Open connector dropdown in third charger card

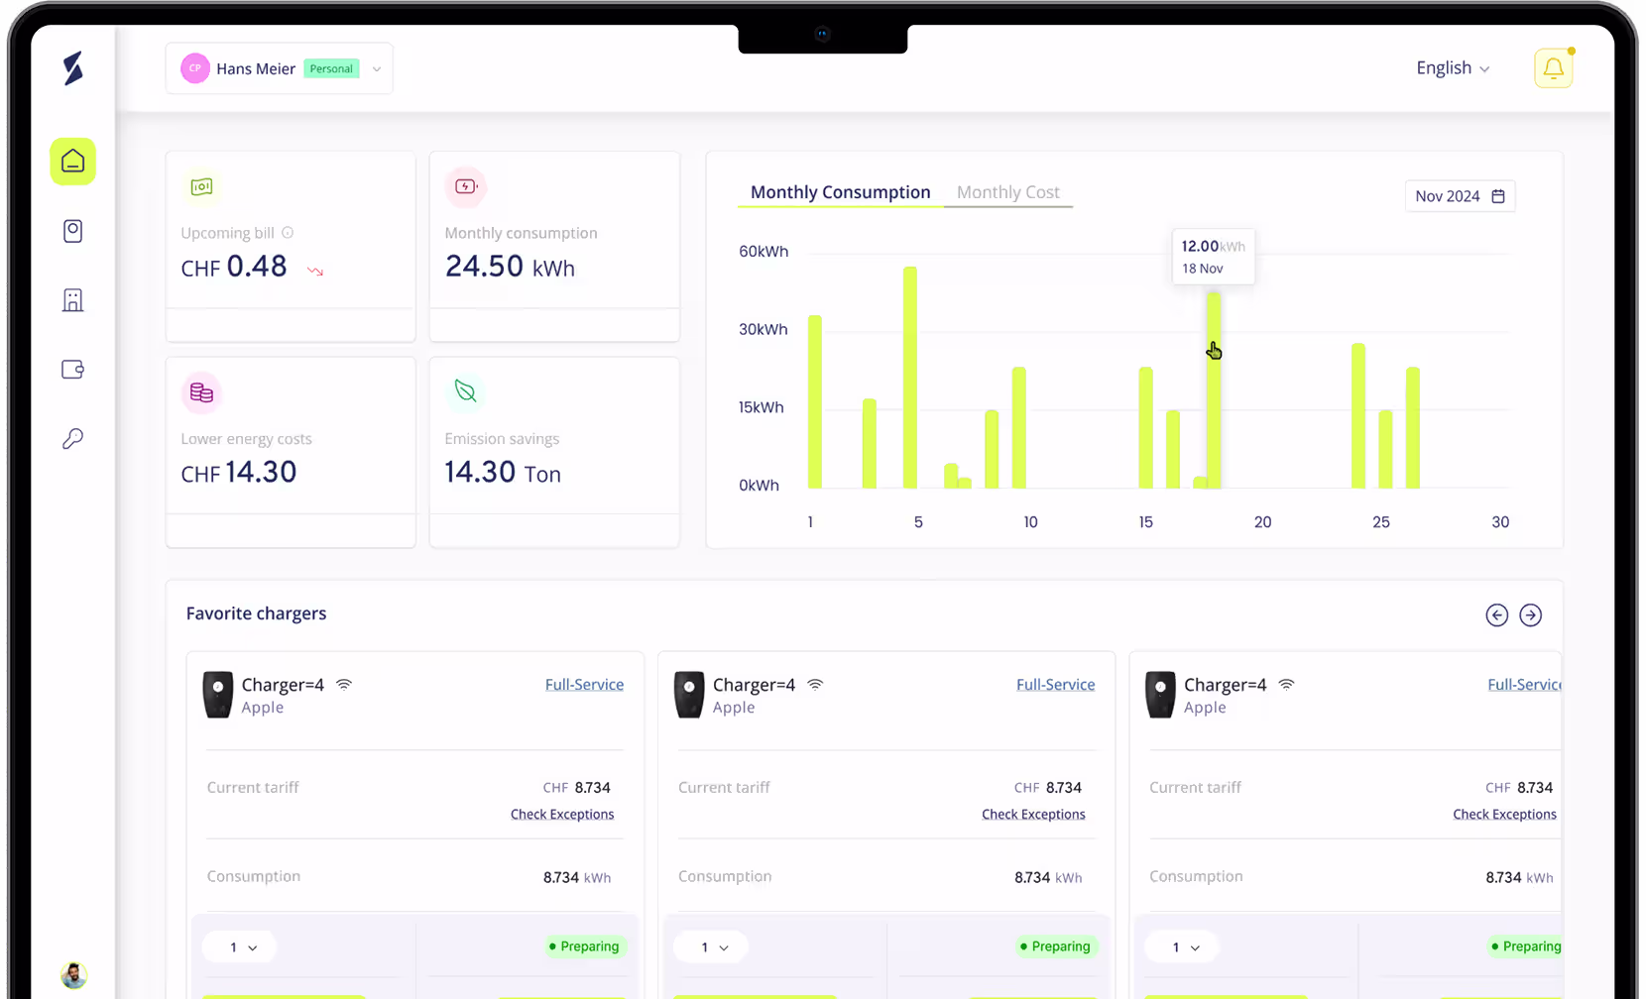tap(1181, 947)
